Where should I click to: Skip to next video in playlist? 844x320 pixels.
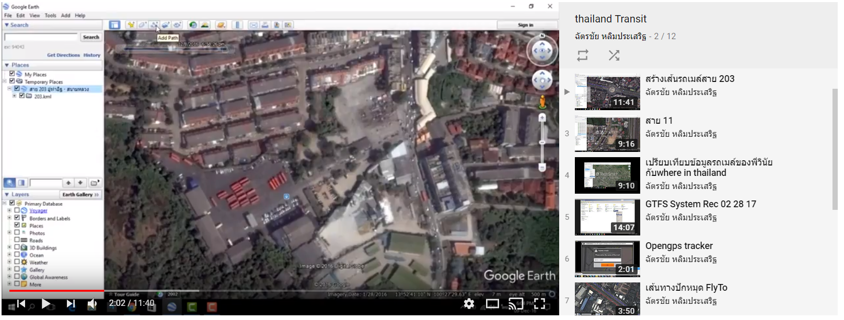[71, 303]
